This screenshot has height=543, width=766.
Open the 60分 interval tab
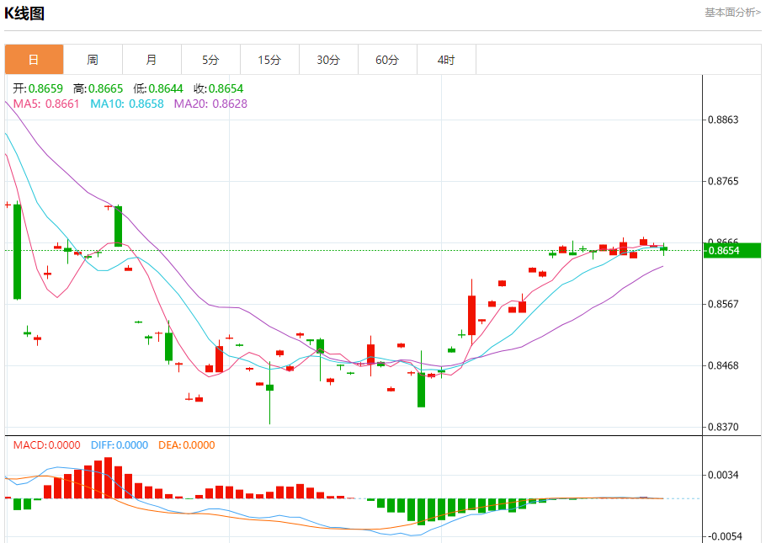coord(387,60)
